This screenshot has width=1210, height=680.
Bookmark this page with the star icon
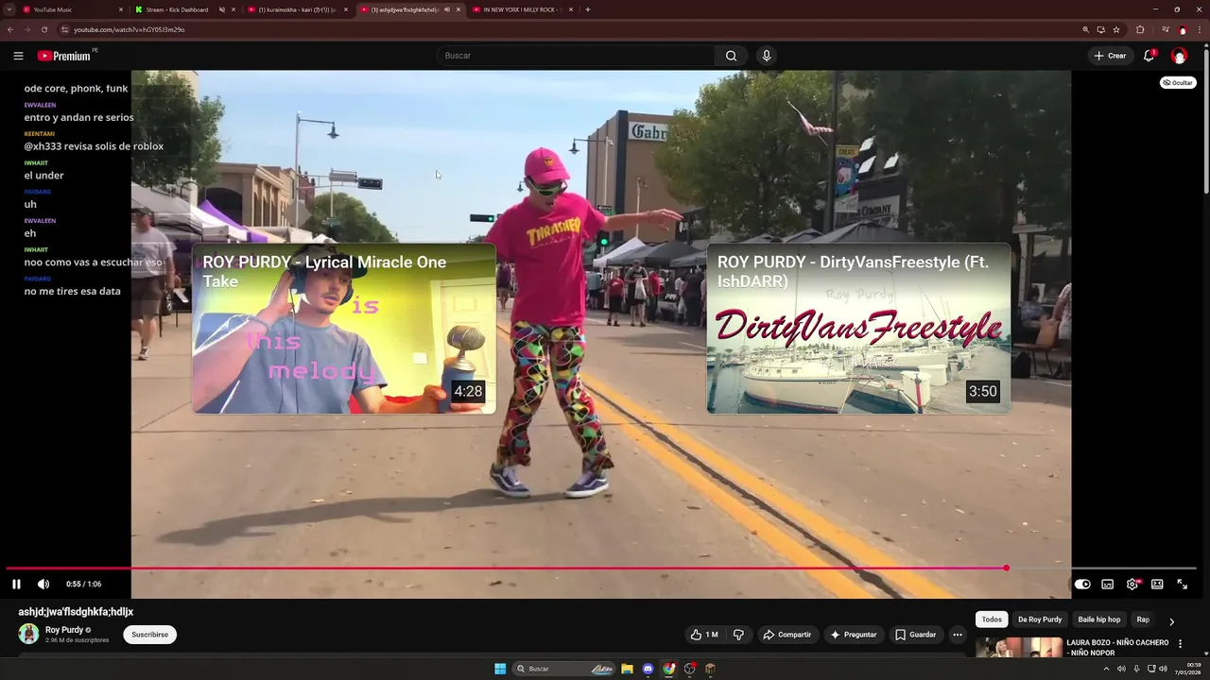[1116, 29]
